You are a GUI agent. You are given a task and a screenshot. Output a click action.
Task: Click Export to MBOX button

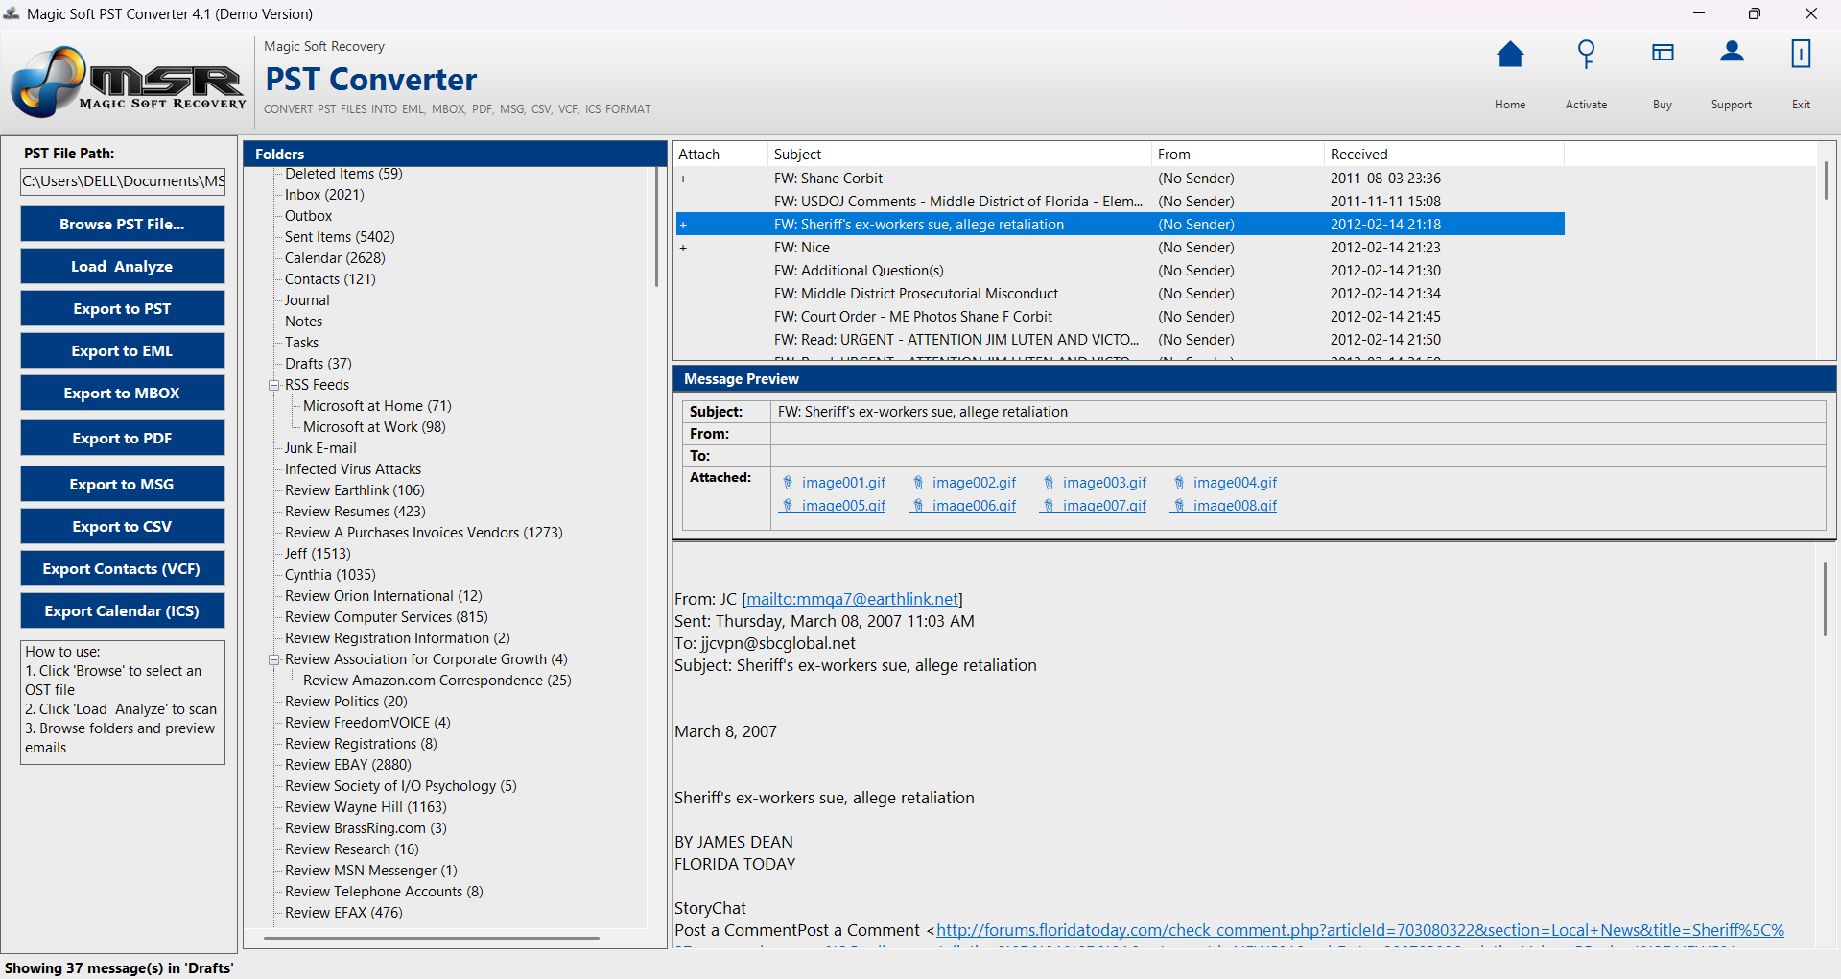[x=123, y=393]
